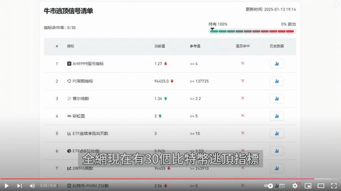Click the 历史数据 column header
Viewport: 341px width, 191px height.
coord(276,46)
